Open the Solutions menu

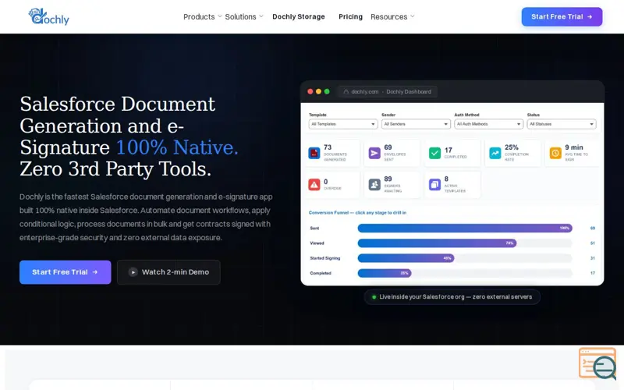click(240, 16)
